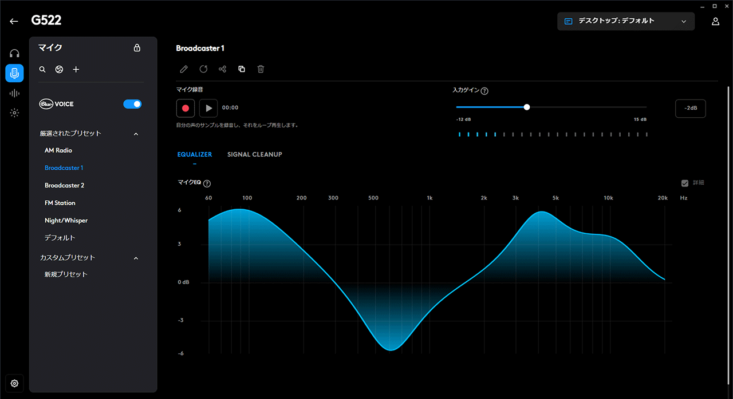
Task: Select the EQUALIZER tab
Action: pyautogui.click(x=195, y=154)
